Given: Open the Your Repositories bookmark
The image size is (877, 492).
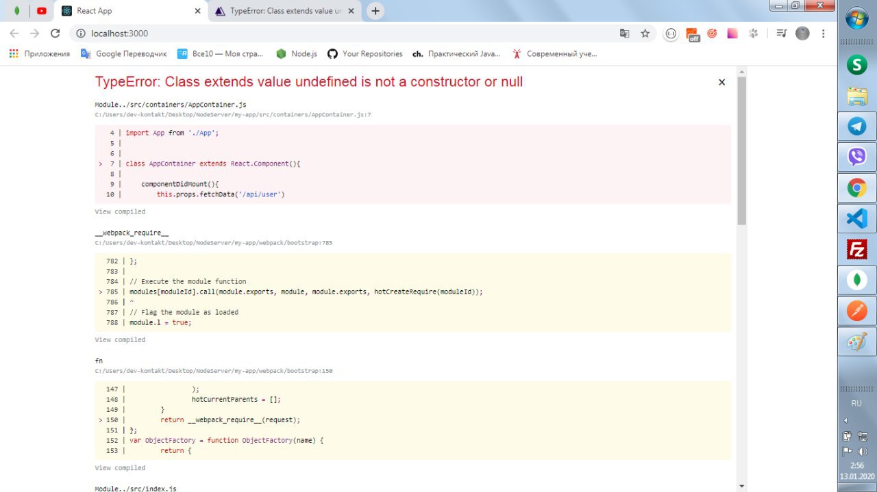Looking at the screenshot, I should tap(365, 53).
